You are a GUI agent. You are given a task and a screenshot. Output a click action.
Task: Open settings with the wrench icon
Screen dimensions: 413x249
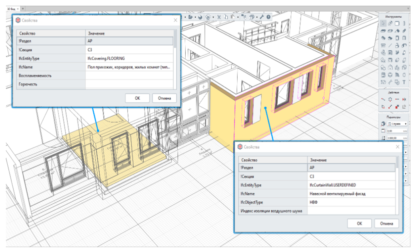click(262, 17)
